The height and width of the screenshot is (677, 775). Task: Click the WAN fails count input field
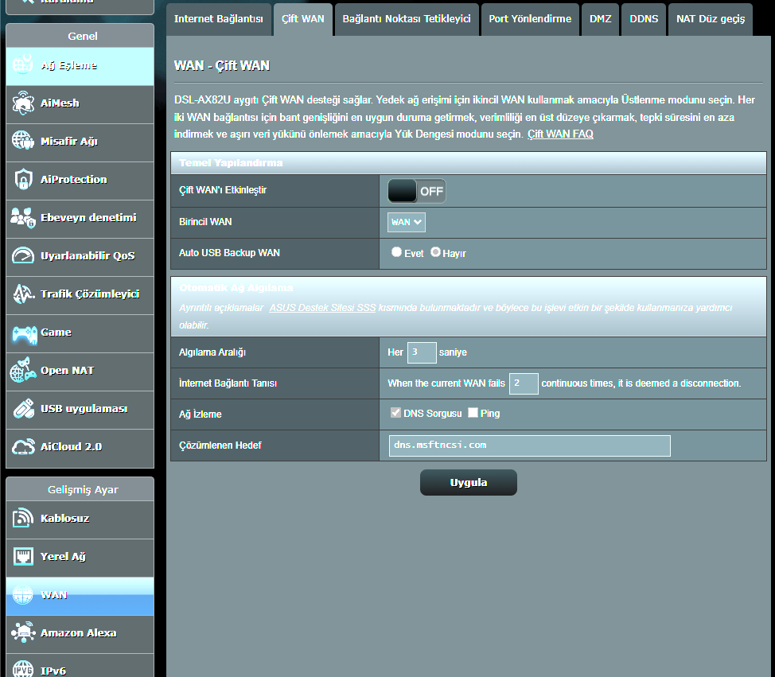coord(524,383)
